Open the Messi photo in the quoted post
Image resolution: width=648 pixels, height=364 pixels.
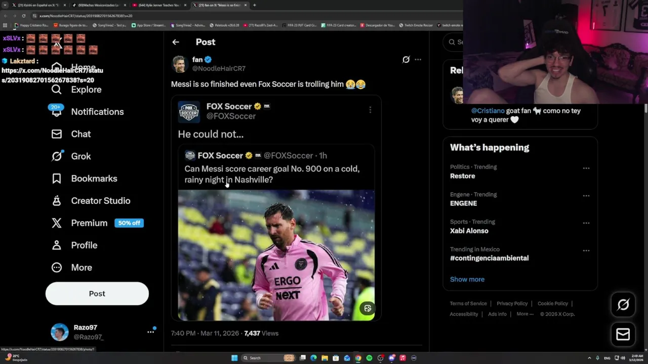point(276,255)
